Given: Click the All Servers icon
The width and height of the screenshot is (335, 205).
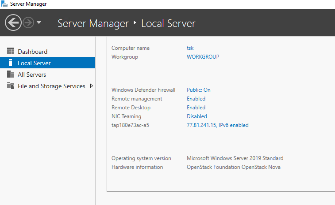Looking at the screenshot, I should (11, 75).
